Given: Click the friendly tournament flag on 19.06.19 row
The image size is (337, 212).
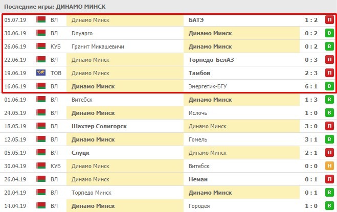Looking at the screenshot, I should point(41,73).
